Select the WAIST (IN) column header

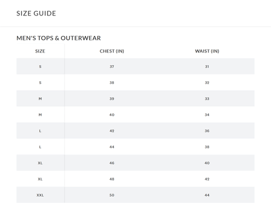pyautogui.click(x=207, y=51)
